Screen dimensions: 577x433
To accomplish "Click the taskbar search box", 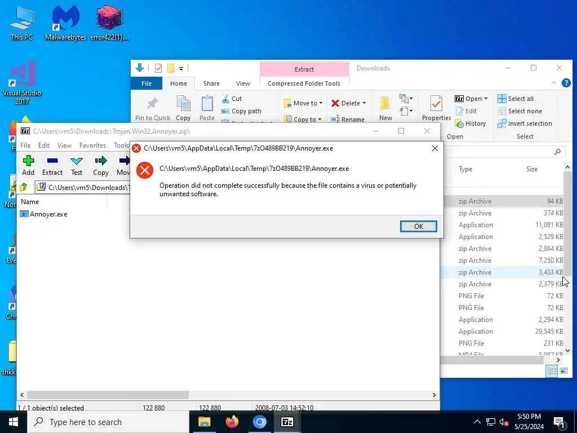I will point(108,422).
